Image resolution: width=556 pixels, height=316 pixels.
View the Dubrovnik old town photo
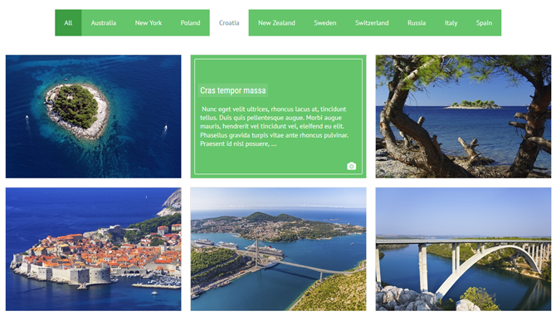(x=93, y=249)
